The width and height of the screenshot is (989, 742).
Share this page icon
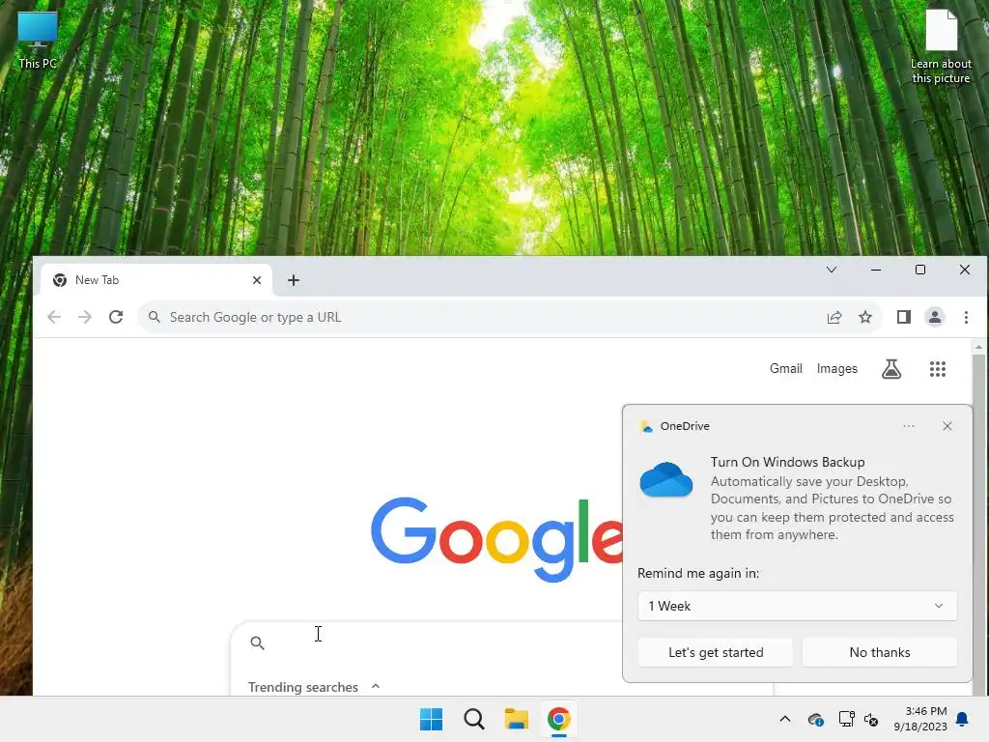(x=834, y=317)
